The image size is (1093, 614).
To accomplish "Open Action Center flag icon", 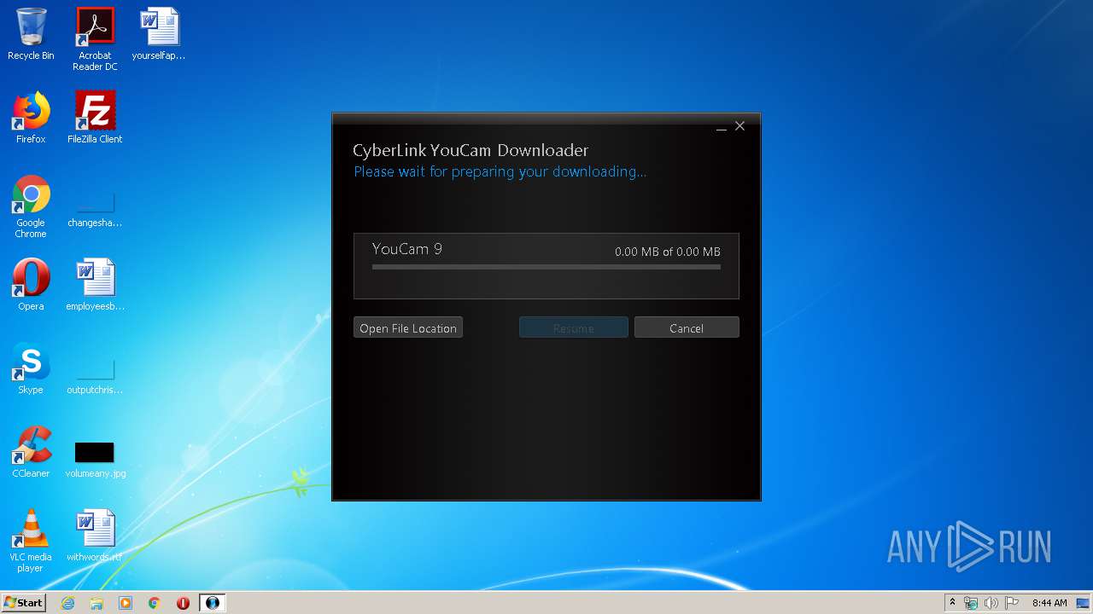I will point(1012,603).
